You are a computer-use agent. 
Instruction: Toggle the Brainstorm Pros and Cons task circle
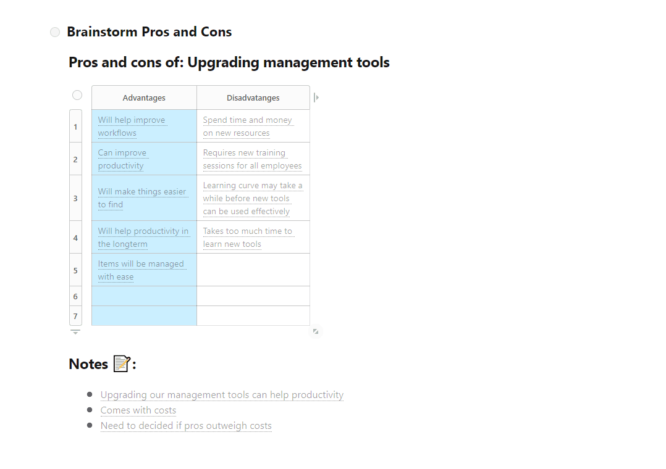pos(55,32)
